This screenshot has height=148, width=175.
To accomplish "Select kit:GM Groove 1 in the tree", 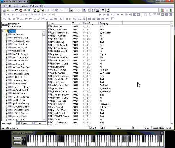I will click(20, 61).
